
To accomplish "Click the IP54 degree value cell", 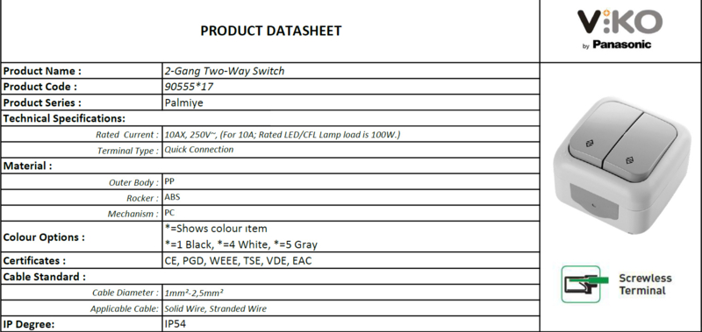I will [x=351, y=324].
